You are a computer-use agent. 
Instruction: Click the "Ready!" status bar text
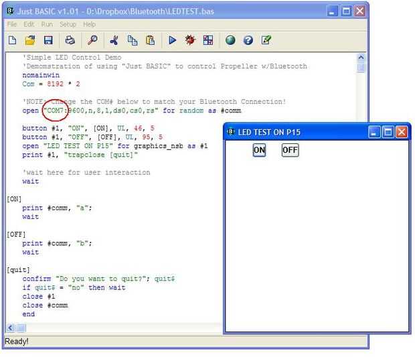(17, 342)
